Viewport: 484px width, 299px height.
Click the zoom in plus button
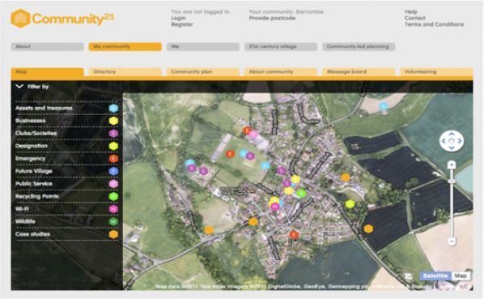(452, 165)
